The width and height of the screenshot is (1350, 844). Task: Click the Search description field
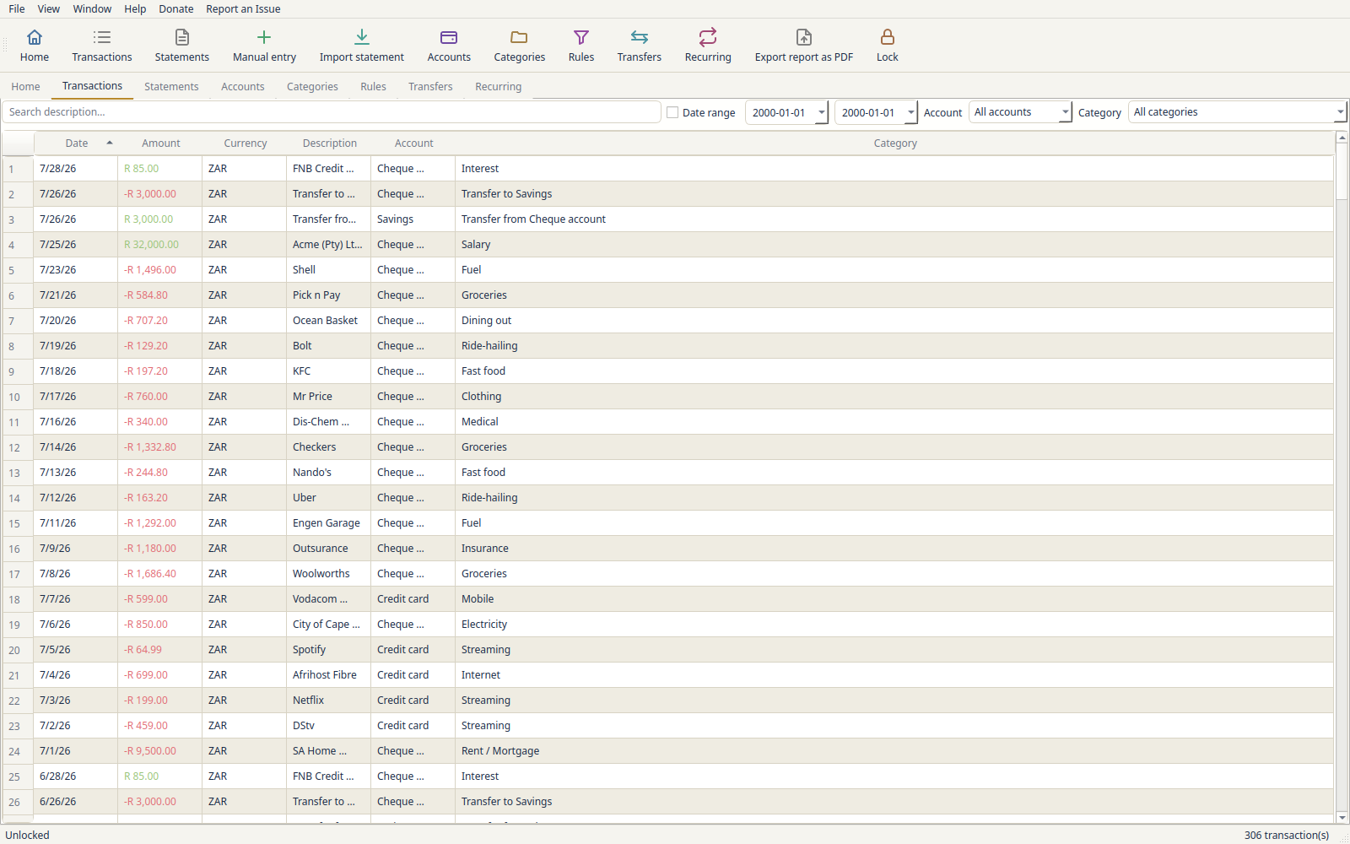click(332, 112)
